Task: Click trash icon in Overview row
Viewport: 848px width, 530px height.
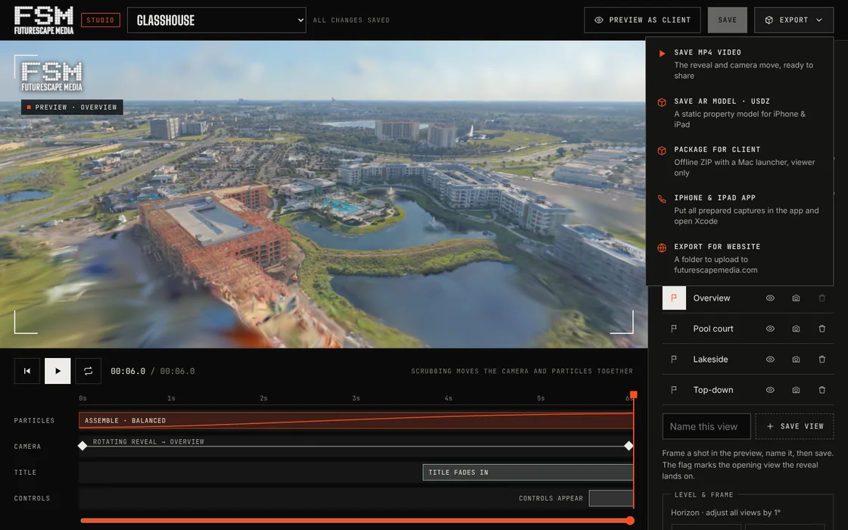Action: click(x=822, y=298)
